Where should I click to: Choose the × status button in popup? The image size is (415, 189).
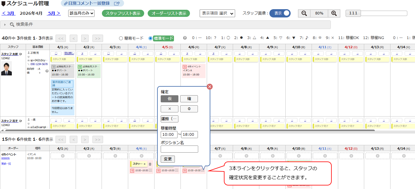pyautogui.click(x=170, y=109)
